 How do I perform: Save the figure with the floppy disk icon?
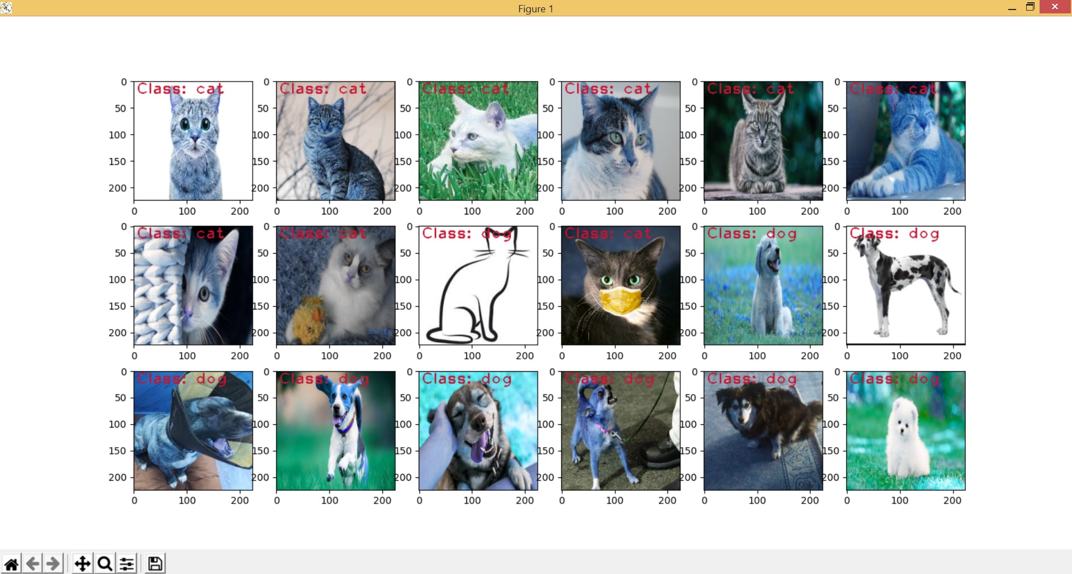click(155, 563)
